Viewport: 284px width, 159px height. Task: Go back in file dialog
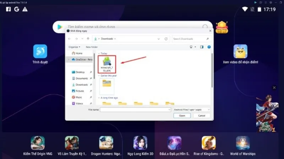[x=69, y=39]
